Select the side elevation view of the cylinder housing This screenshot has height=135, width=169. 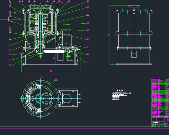click(x=134, y=35)
